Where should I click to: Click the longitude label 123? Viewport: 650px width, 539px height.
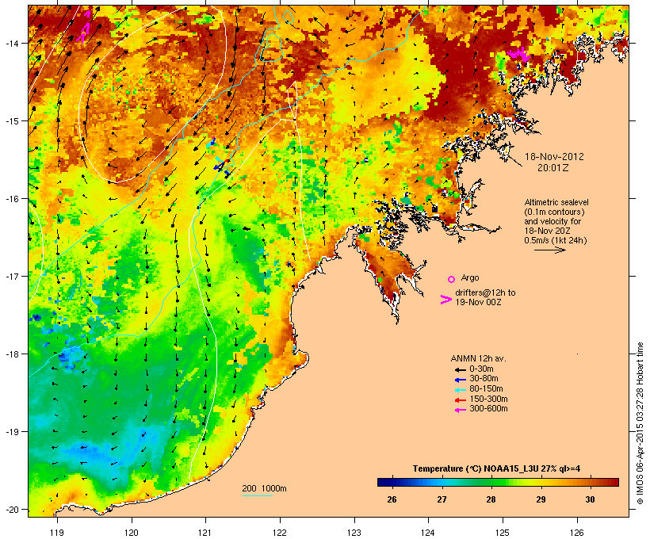click(x=354, y=533)
